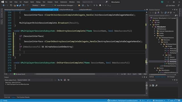Start Local Windows Debugger play arrow
Screen dimensions: 182x102
(55, 5)
